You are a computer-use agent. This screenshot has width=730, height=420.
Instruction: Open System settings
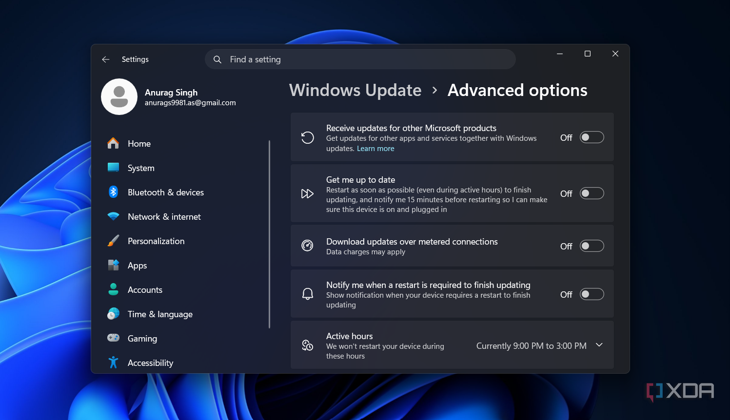(141, 168)
